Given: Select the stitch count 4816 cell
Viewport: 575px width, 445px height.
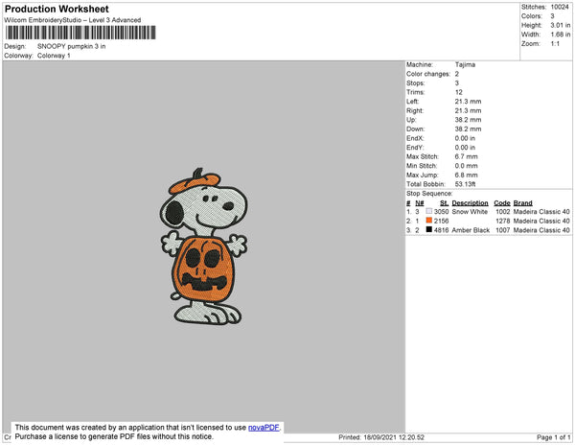Looking at the screenshot, I should tap(441, 230).
